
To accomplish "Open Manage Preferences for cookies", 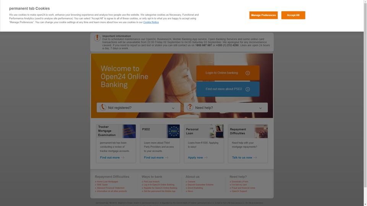I will tap(263, 15).
